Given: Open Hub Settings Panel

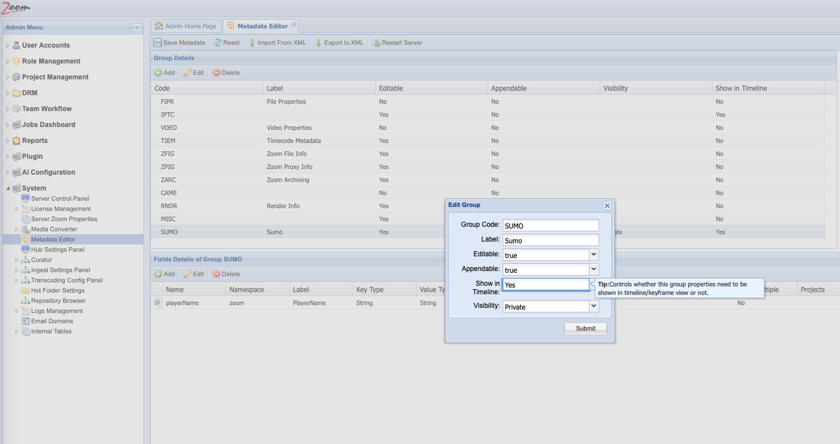Looking at the screenshot, I should pos(58,250).
